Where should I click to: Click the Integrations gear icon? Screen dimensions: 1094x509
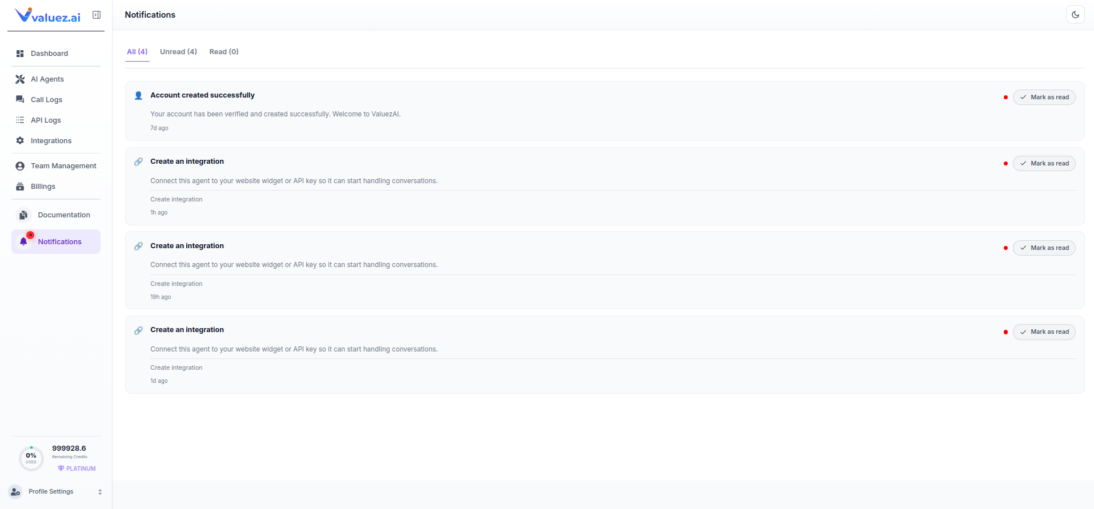pos(20,141)
